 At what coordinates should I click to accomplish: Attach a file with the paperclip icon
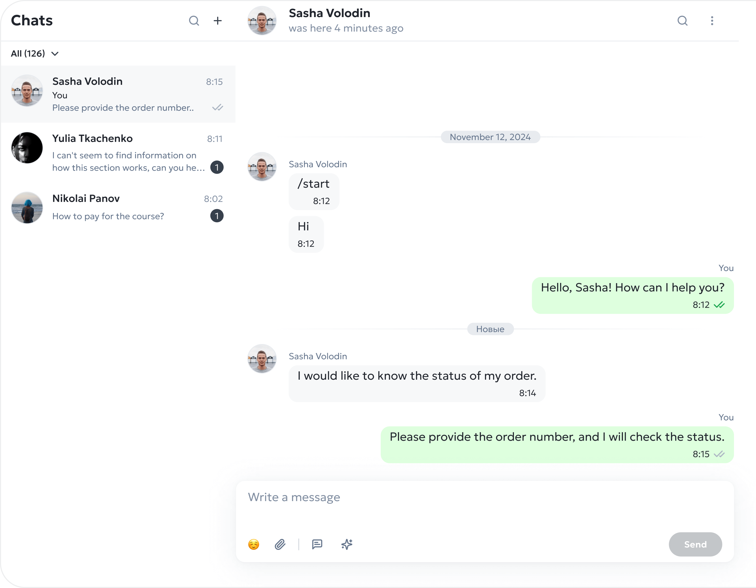tap(280, 545)
